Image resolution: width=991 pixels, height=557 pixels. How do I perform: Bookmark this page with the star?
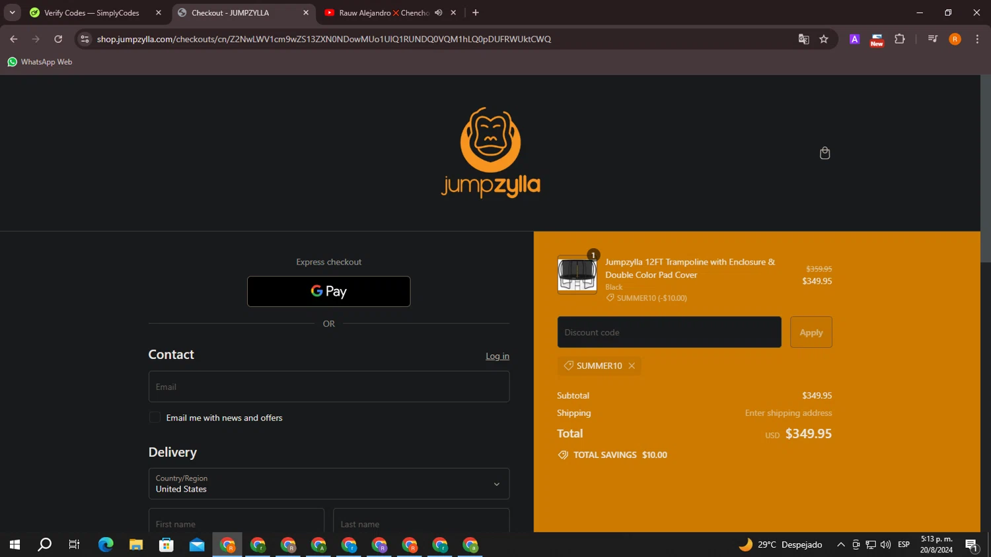[x=824, y=39]
